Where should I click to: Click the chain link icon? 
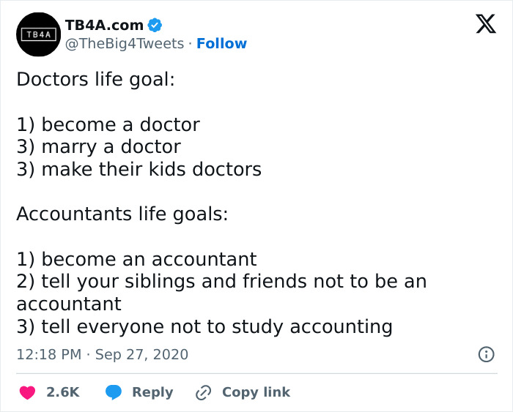[203, 392]
